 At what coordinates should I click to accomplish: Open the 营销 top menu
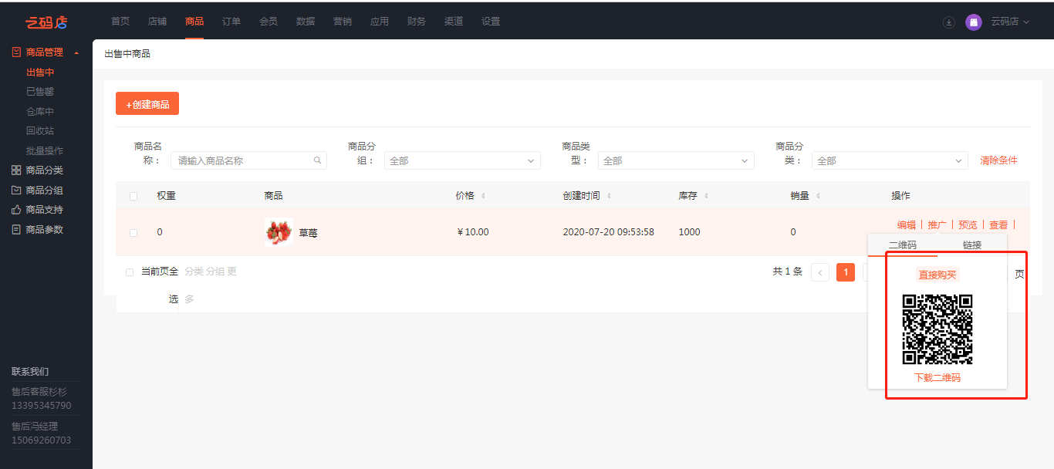(343, 22)
